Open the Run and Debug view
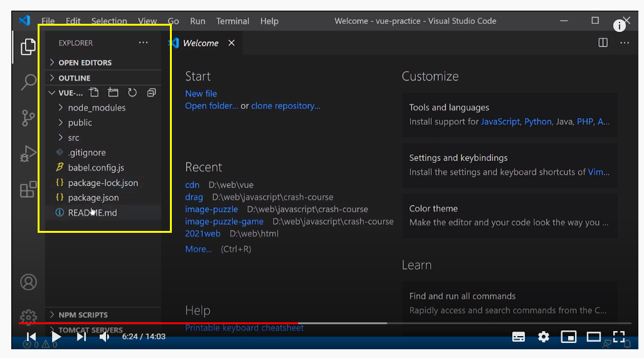 tap(28, 154)
